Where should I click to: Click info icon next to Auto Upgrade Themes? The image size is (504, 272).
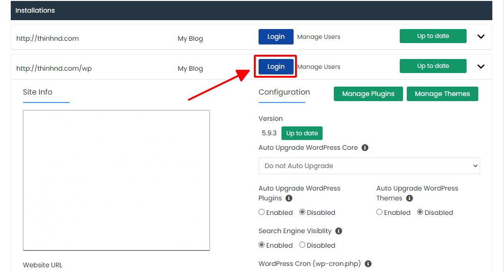pos(410,198)
